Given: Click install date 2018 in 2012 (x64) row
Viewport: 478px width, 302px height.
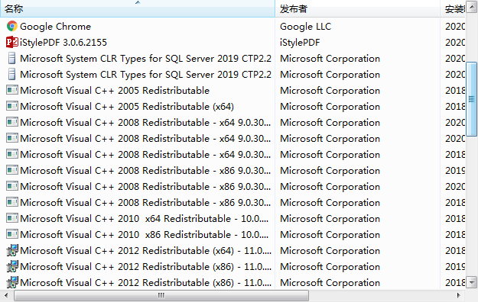Looking at the screenshot, I should point(455,251).
